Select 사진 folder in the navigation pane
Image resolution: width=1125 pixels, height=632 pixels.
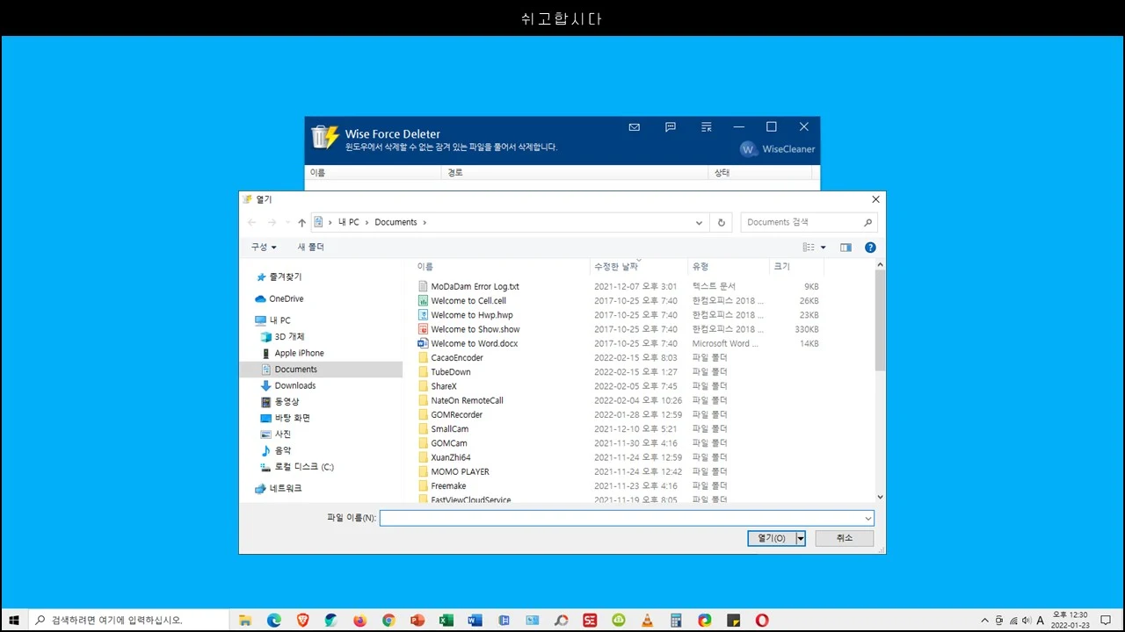(282, 434)
